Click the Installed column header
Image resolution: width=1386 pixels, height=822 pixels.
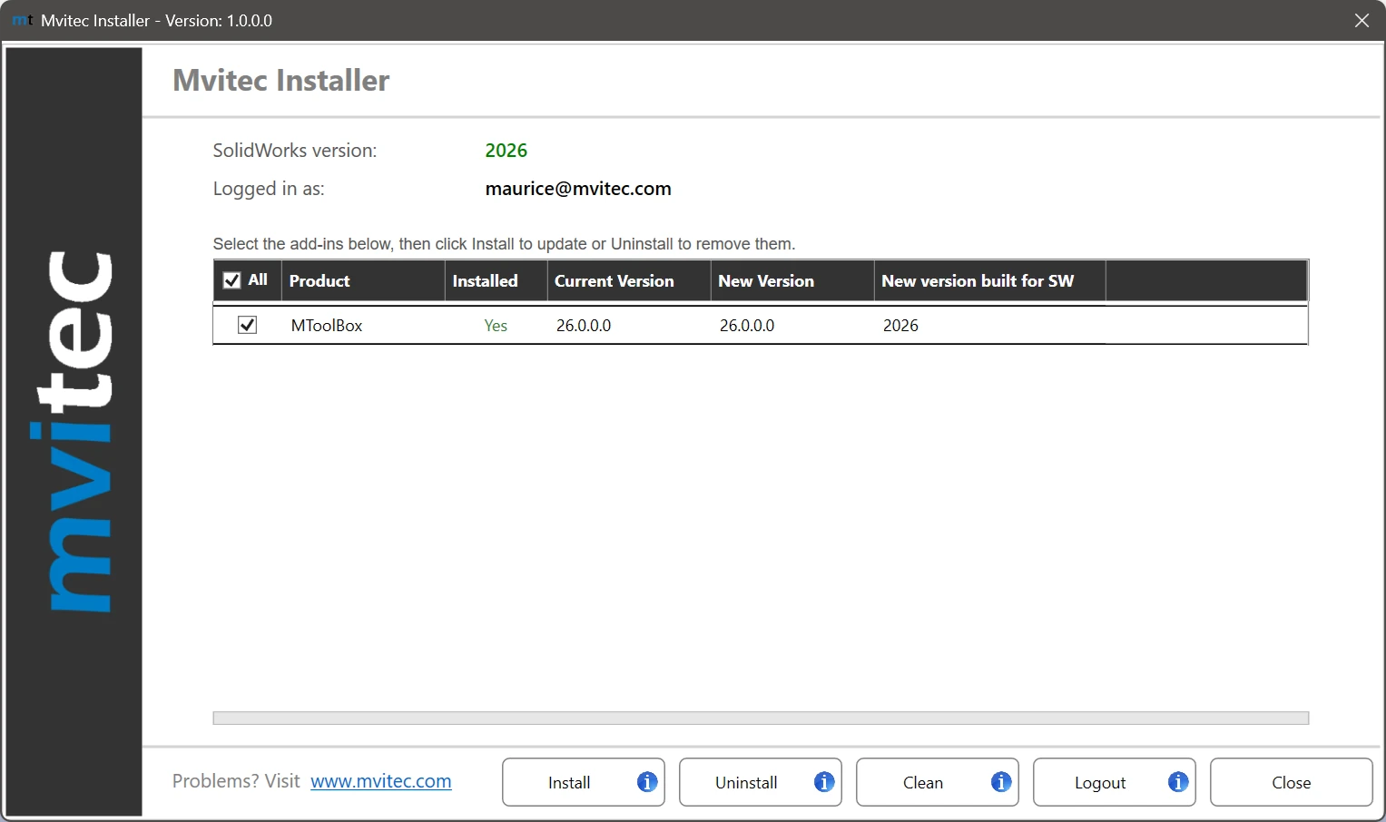point(485,280)
